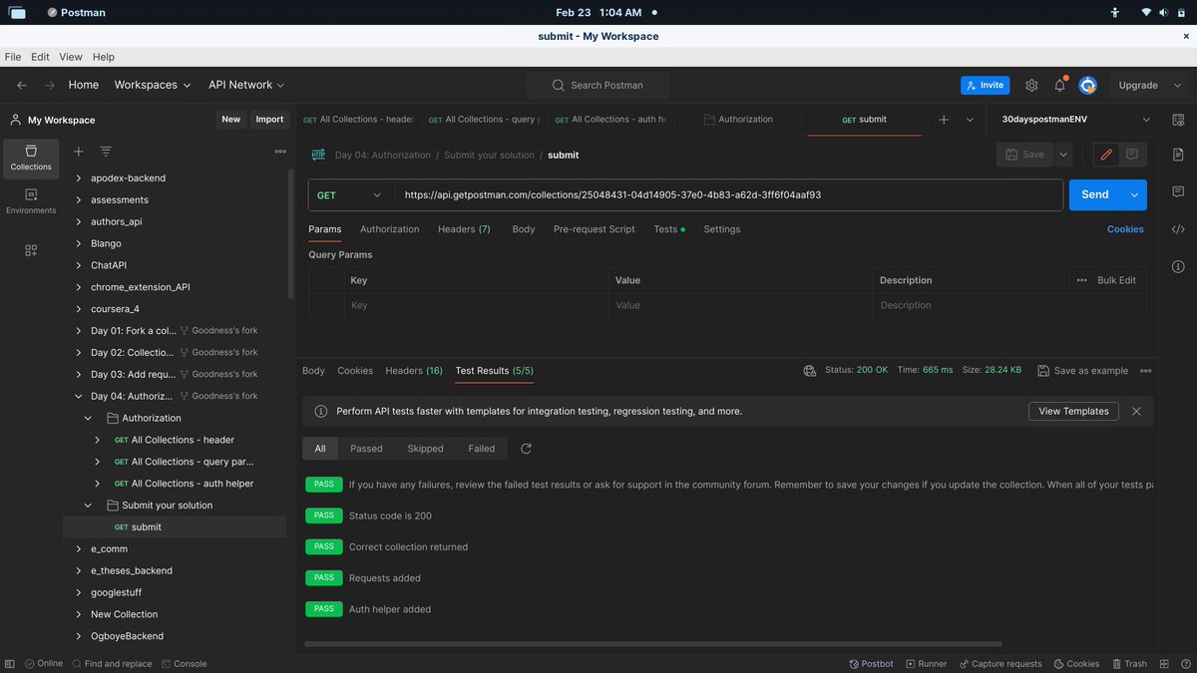
Task: Open Postbot in status bar
Action: (x=870, y=663)
